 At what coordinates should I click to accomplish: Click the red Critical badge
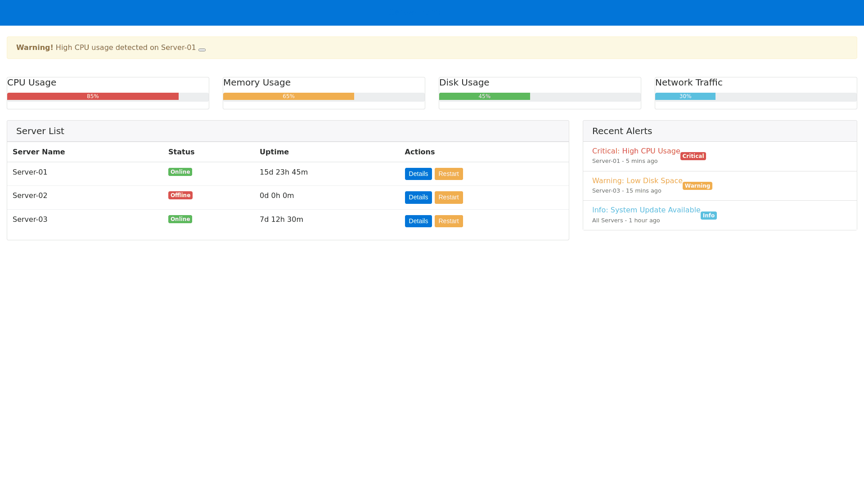click(x=693, y=156)
